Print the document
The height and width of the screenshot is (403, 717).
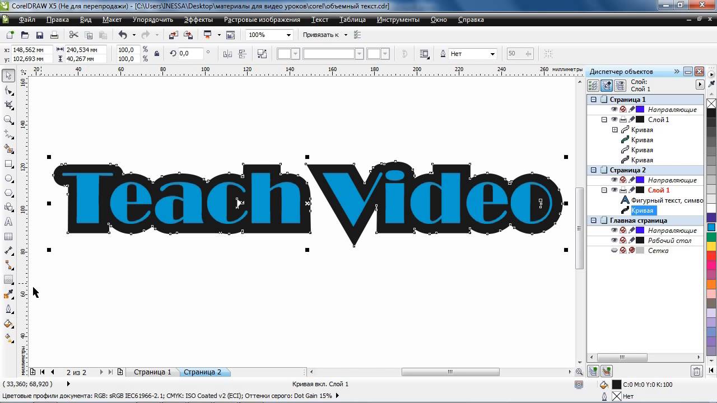[x=54, y=35]
